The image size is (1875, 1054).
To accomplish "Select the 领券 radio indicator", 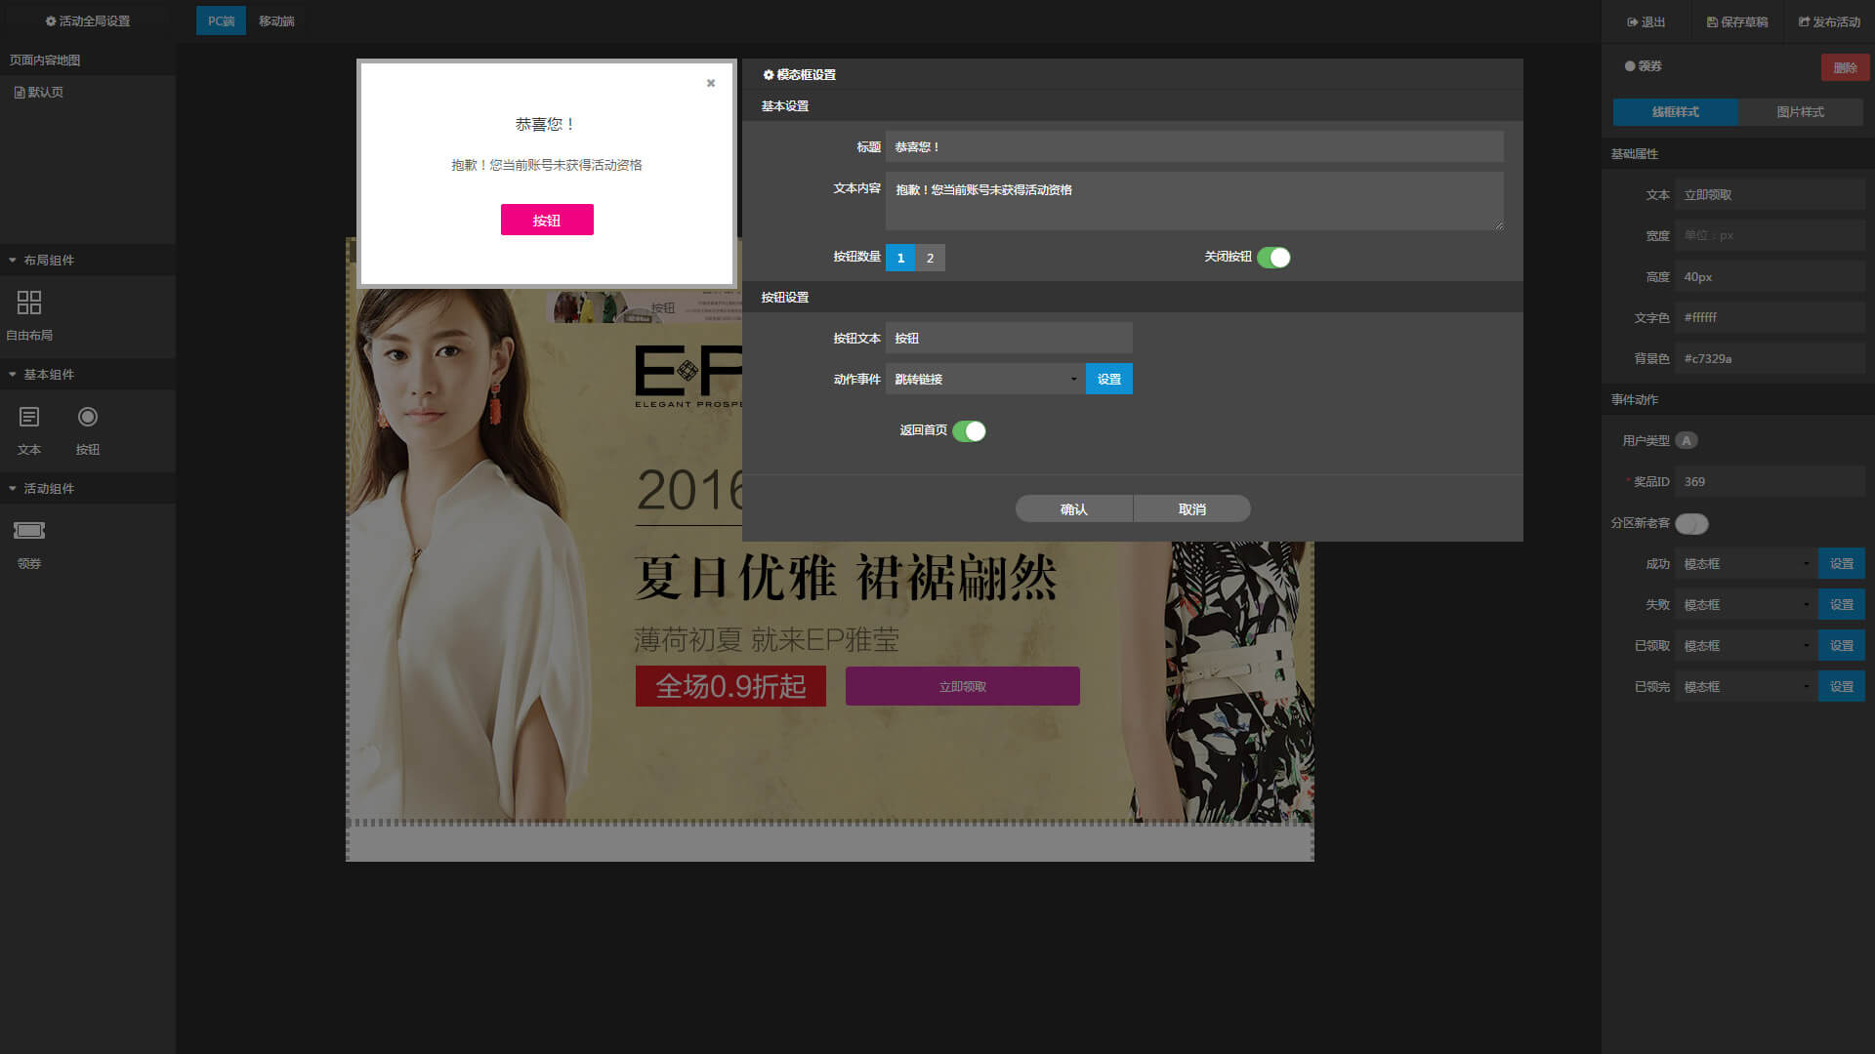I will point(1630,66).
